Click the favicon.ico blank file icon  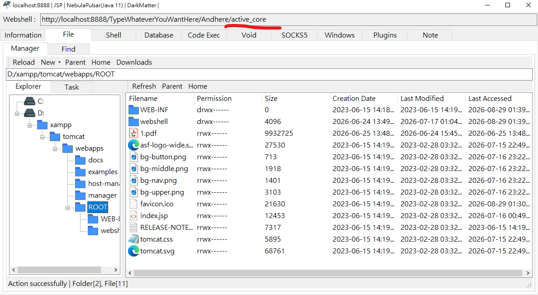click(133, 204)
